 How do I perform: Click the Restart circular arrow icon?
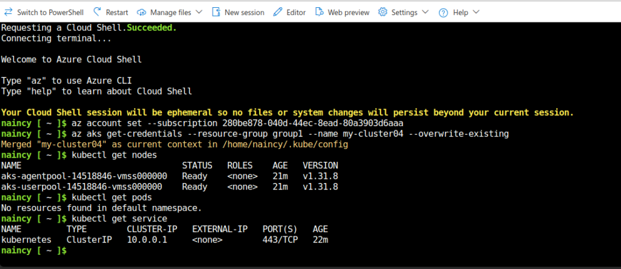pos(98,12)
